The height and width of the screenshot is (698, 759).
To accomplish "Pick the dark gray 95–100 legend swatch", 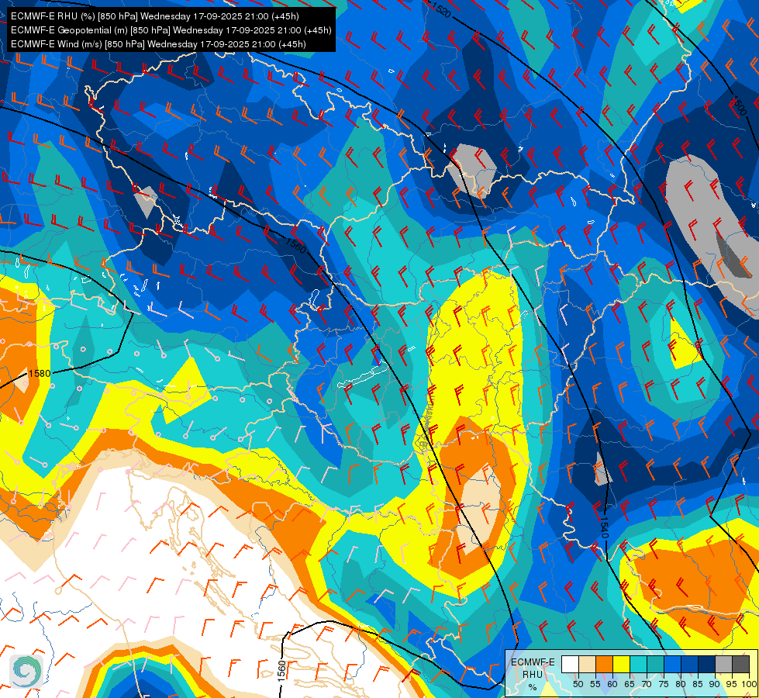I will 740,664.
